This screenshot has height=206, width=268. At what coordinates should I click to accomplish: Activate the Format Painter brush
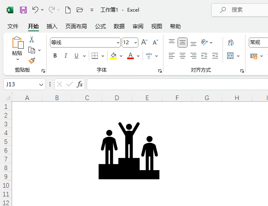point(32,60)
